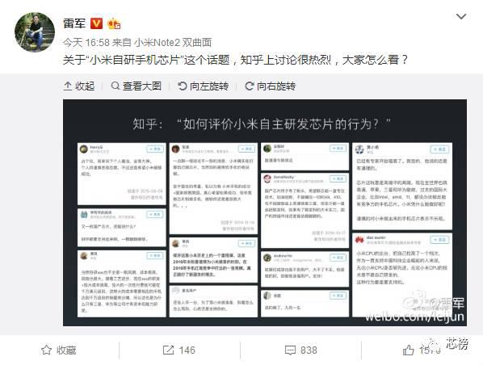This screenshot has width=483, height=365.
Task: Open Lei Jun's profile avatar
Action: [x=35, y=32]
